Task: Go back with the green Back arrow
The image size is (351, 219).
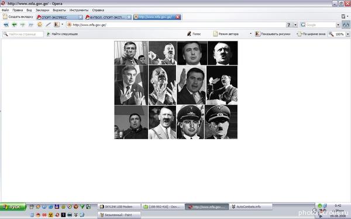Action: 14,25
